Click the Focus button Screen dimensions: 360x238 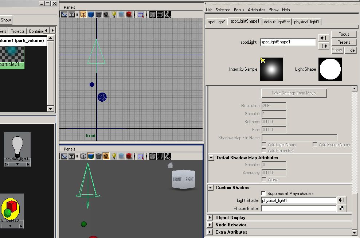coord(344,34)
